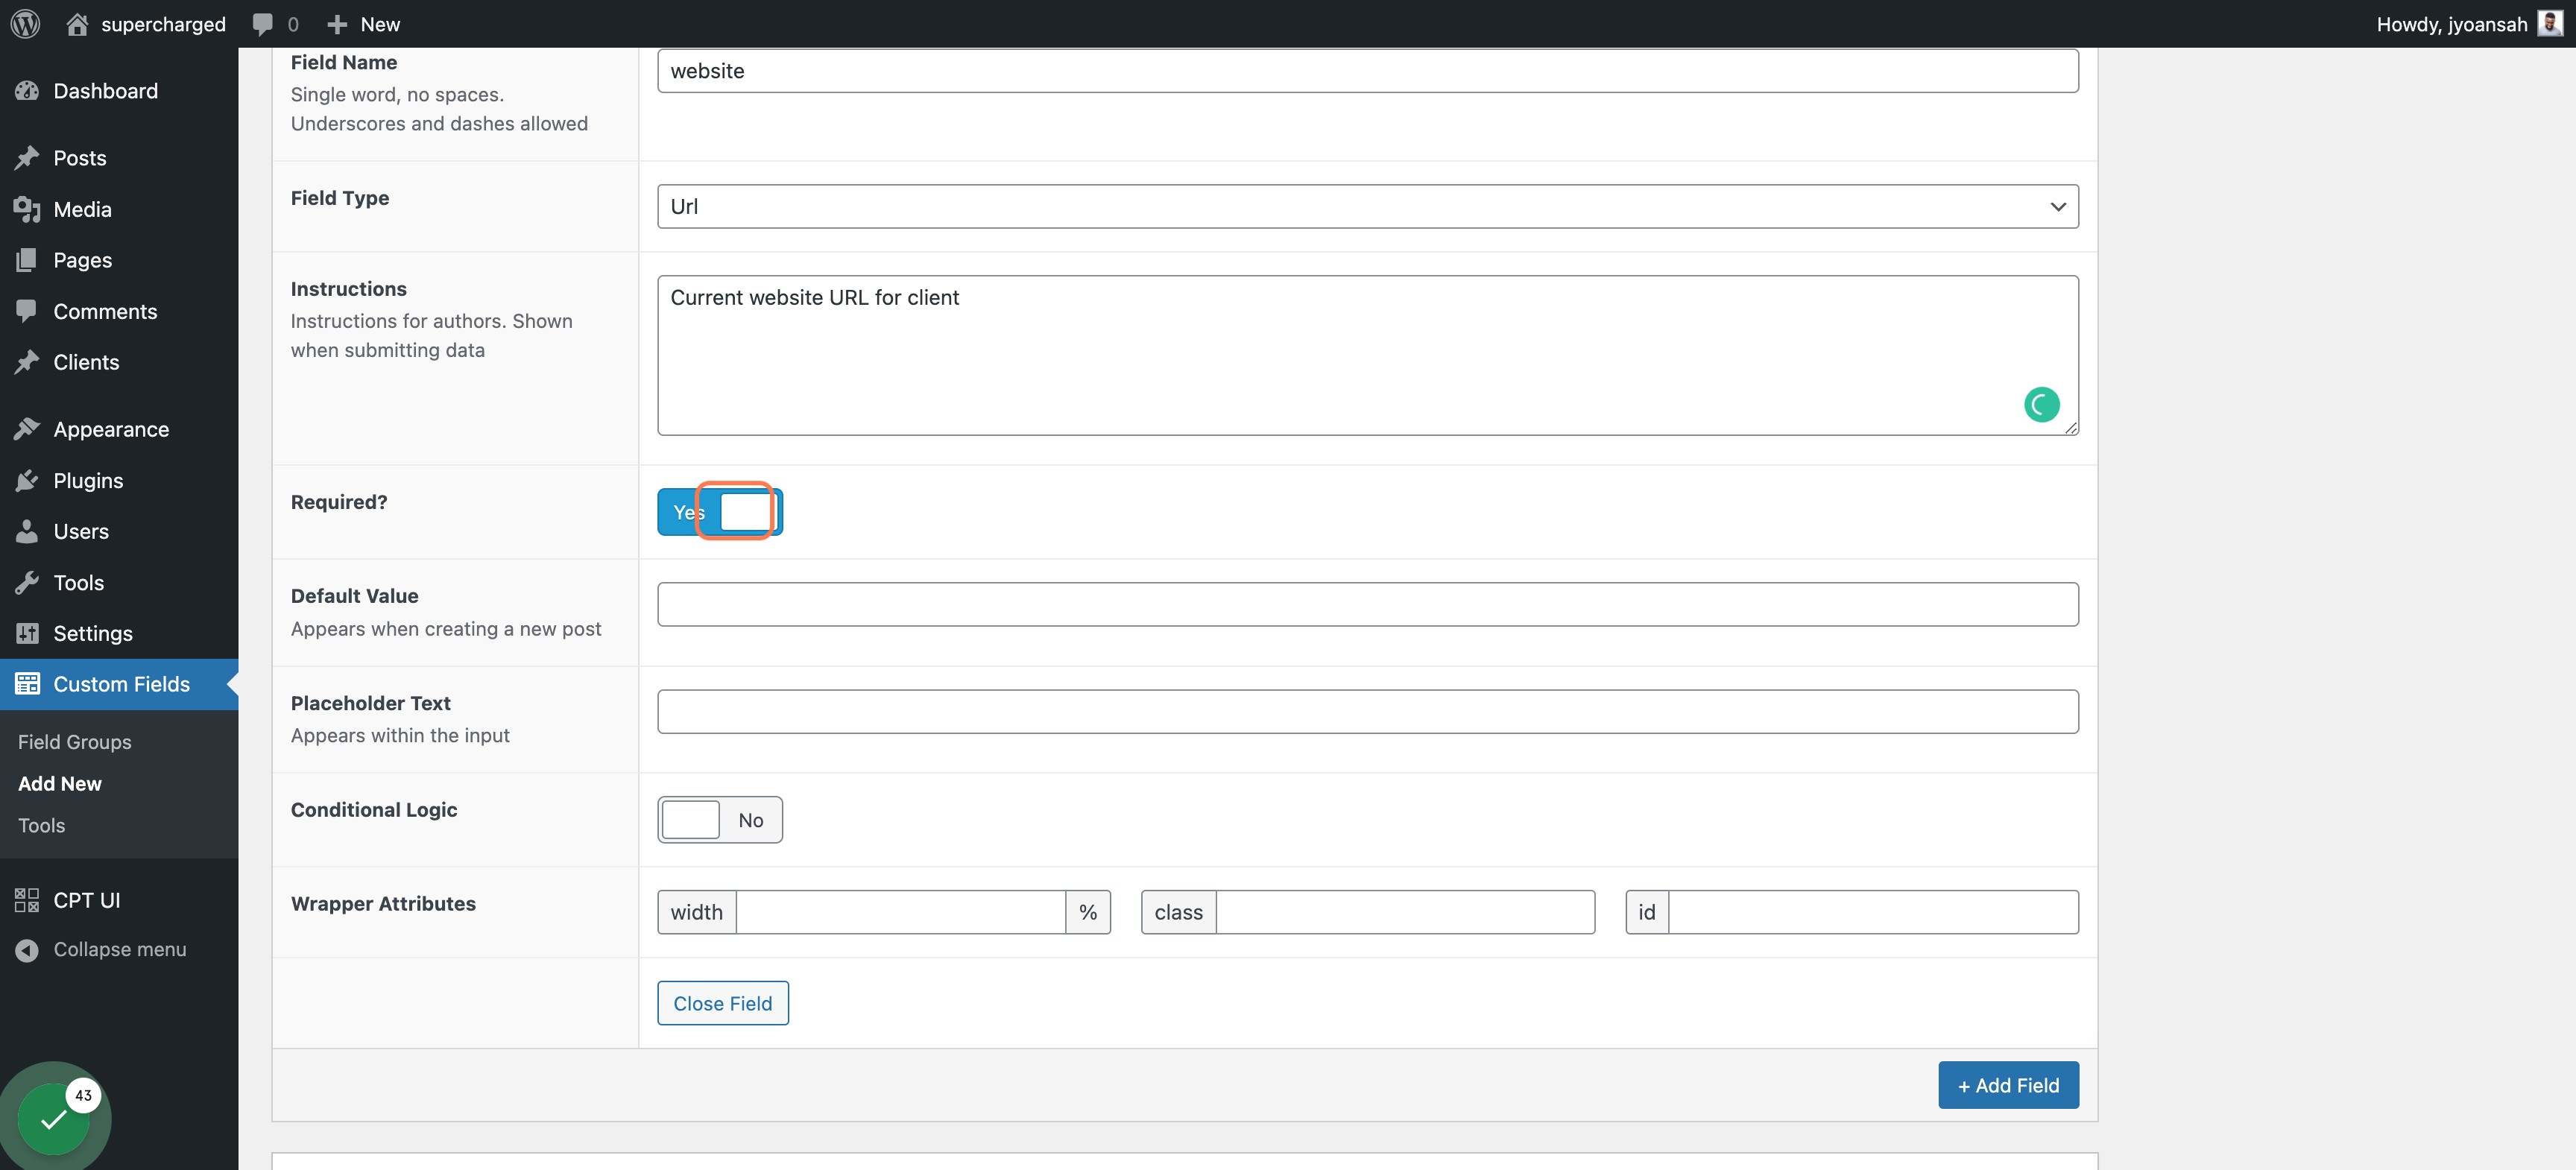
Task: Click the Grammarly green circle icon in Instructions
Action: (2041, 405)
